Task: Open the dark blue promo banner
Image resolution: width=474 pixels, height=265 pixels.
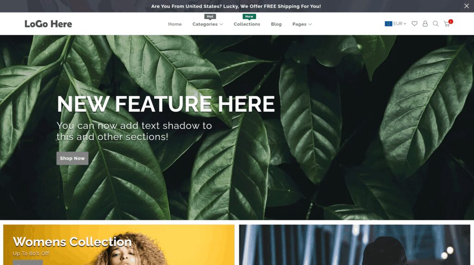Action: click(355, 245)
